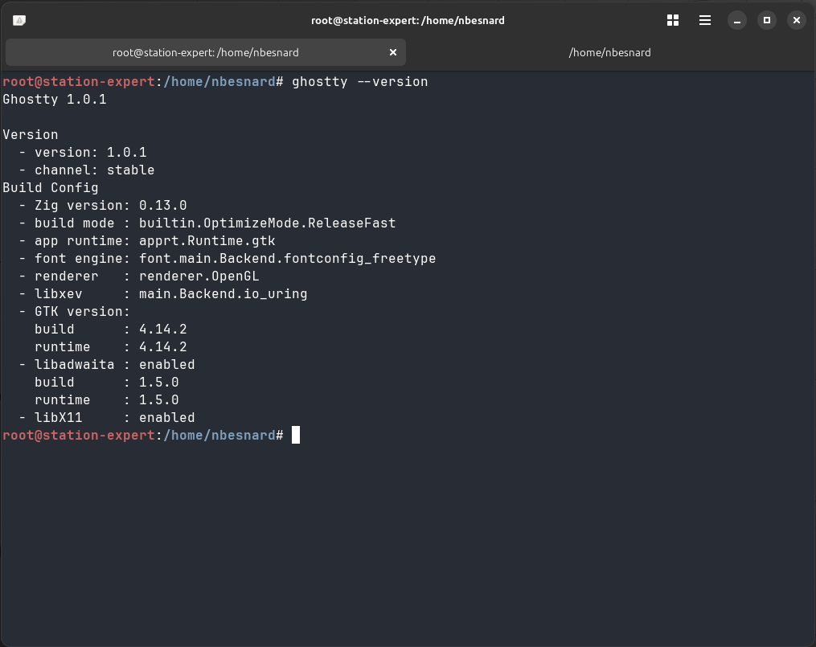Click 'apprt.Runtime.gtk' value
The height and width of the screenshot is (647, 816).
click(x=207, y=241)
